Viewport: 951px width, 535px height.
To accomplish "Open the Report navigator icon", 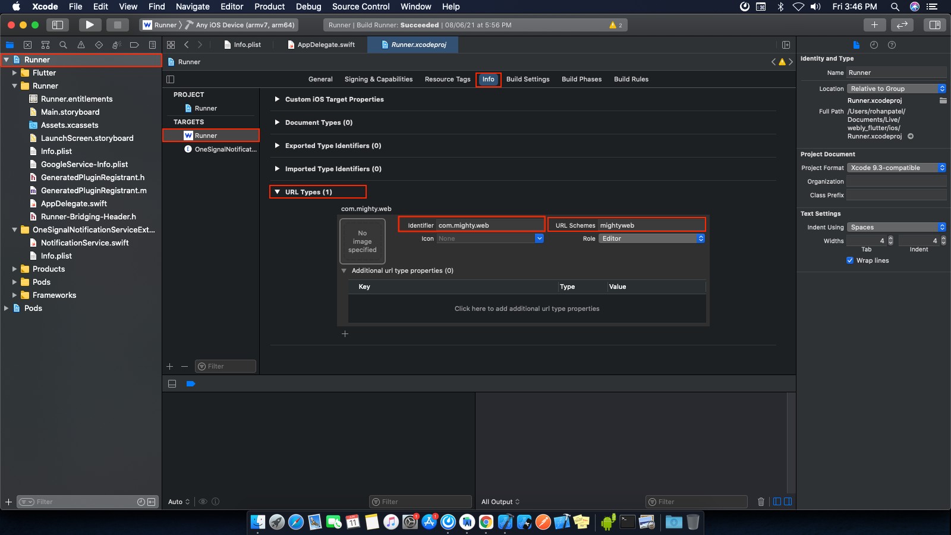I will 152,45.
